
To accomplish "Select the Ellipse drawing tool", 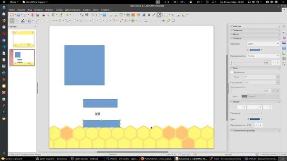I will pos(47,21).
